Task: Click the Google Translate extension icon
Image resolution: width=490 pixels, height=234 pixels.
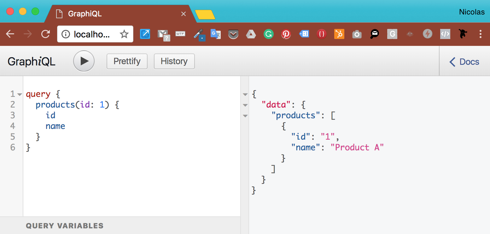Action: pyautogui.click(x=215, y=34)
